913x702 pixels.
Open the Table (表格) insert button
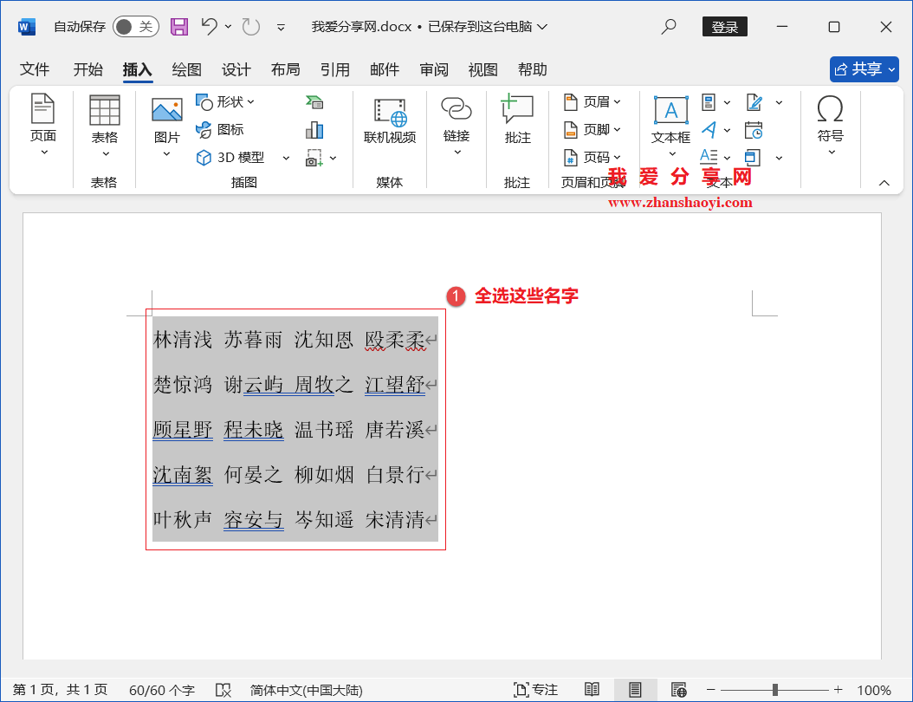click(105, 126)
